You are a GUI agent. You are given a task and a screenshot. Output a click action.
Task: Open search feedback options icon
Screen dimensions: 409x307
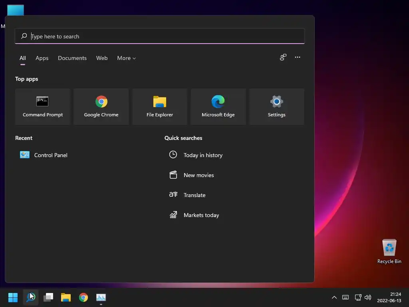coord(283,57)
